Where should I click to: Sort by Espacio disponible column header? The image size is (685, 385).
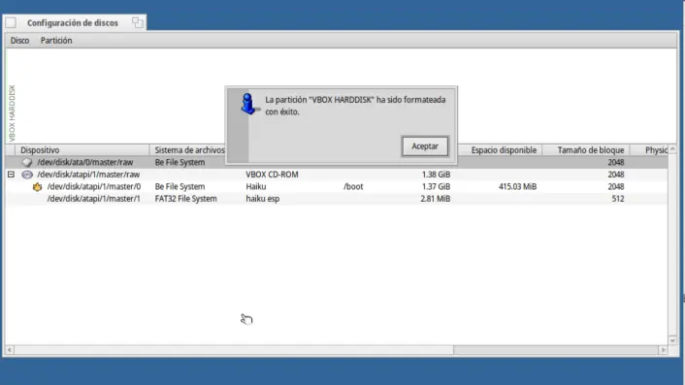500,150
